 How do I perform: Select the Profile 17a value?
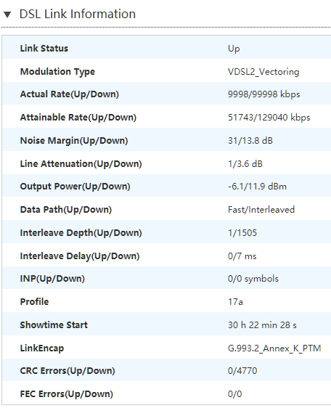(x=235, y=302)
